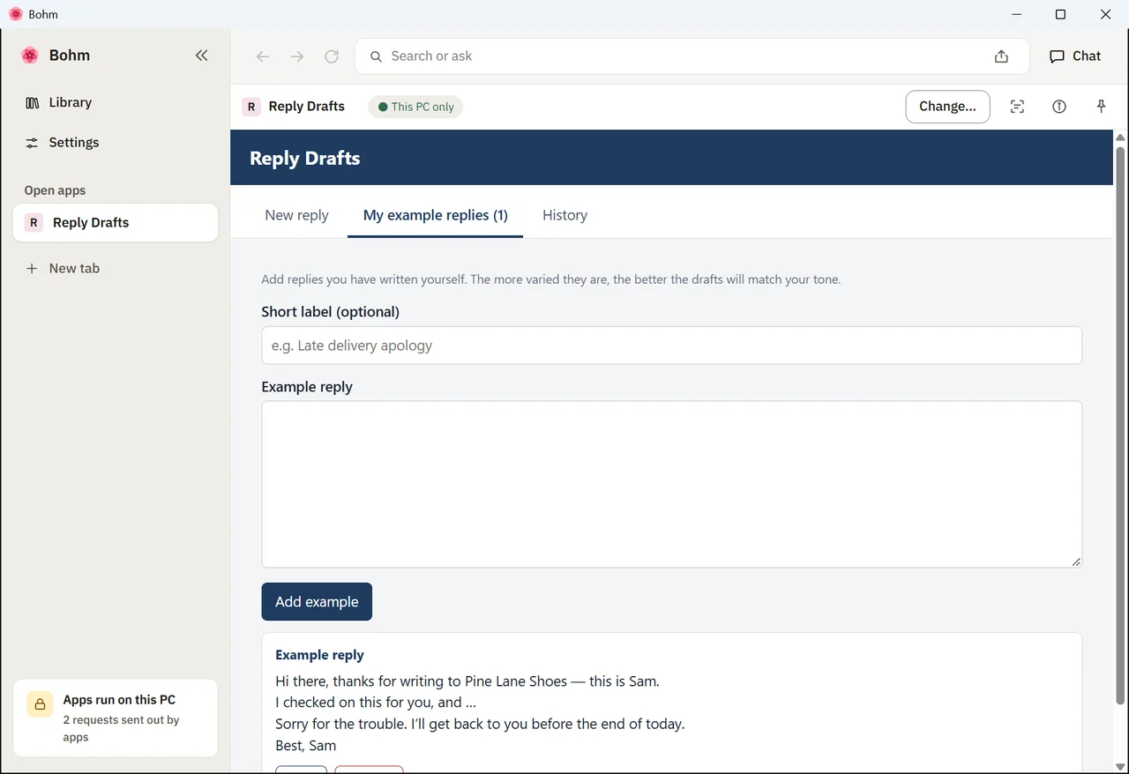Click the line "Sorry for the trouble"
This screenshot has height=774, width=1129.
[x=480, y=724]
